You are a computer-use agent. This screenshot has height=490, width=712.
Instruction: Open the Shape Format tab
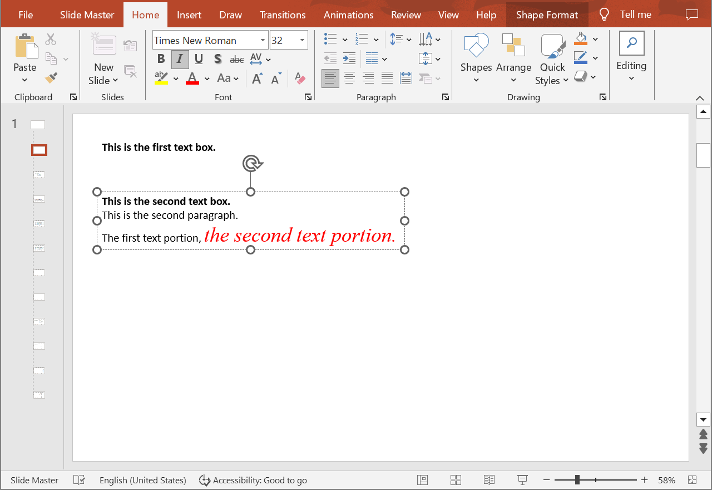point(547,15)
